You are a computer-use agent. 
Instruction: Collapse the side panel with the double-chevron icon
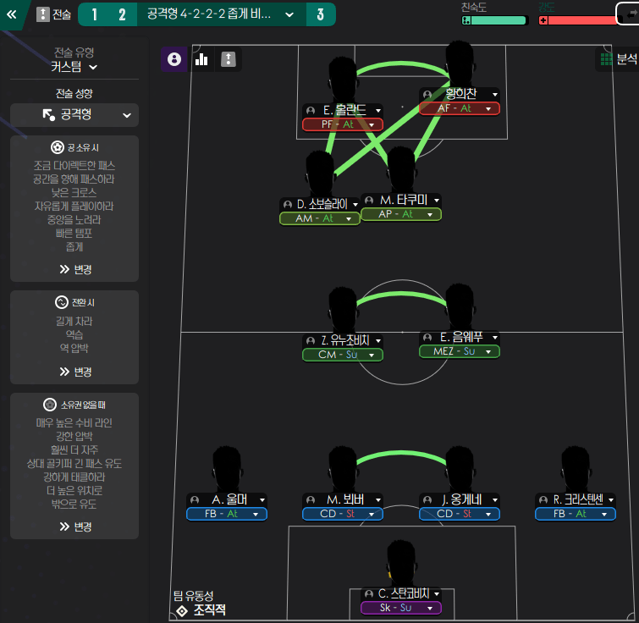11,14
